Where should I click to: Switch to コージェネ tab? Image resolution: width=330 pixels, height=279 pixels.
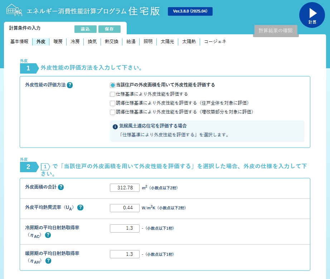[x=215, y=41]
